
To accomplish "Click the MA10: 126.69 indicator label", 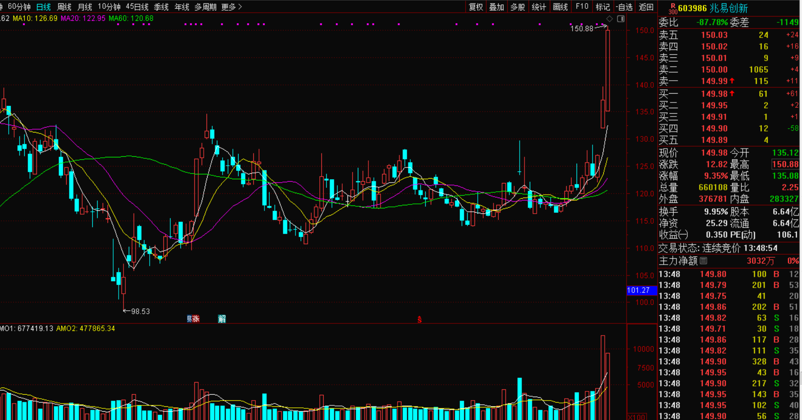I will (35, 18).
